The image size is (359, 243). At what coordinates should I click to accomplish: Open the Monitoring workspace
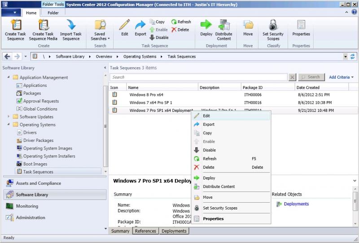pyautogui.click(x=55, y=206)
